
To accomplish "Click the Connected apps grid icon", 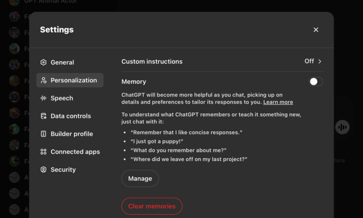I will pyautogui.click(x=43, y=152).
